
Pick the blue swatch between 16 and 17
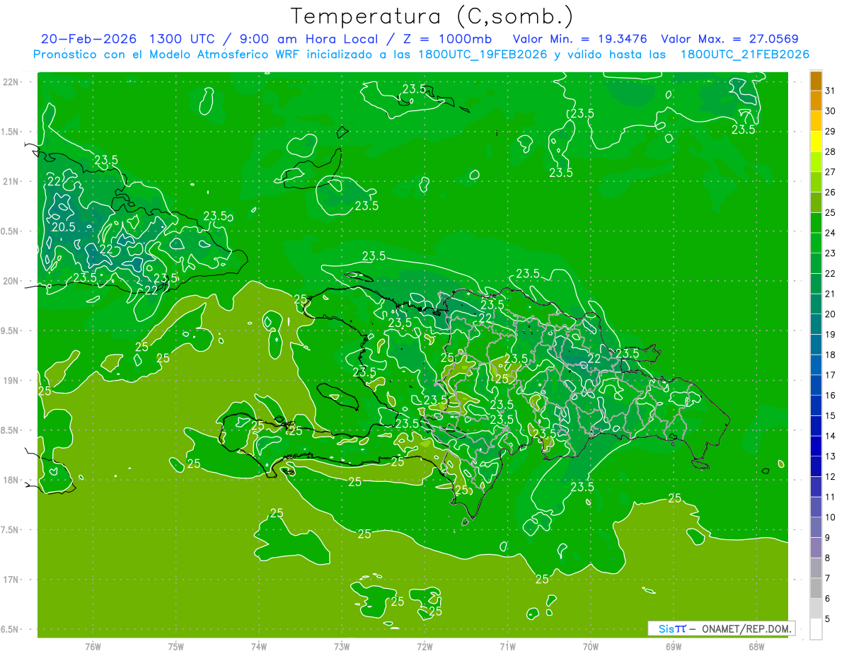click(x=816, y=385)
